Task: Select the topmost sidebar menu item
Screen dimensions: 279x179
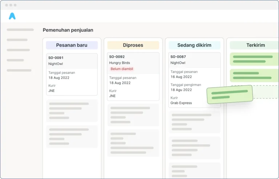Action: pos(20,30)
